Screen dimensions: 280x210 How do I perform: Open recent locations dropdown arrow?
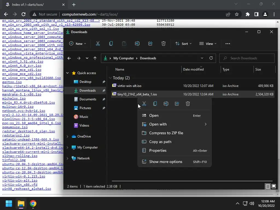coord(87,58)
